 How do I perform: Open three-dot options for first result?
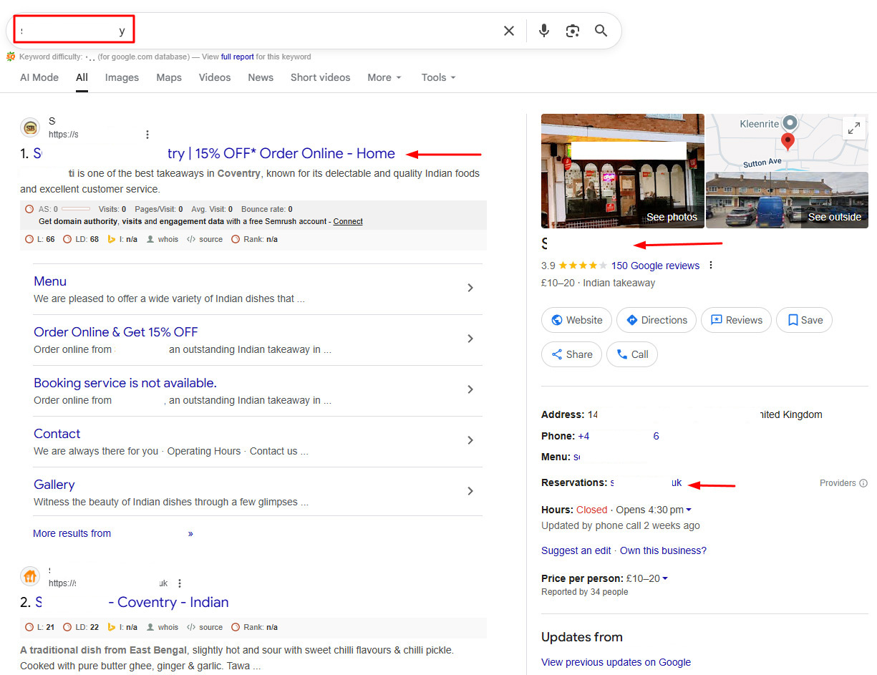147,135
